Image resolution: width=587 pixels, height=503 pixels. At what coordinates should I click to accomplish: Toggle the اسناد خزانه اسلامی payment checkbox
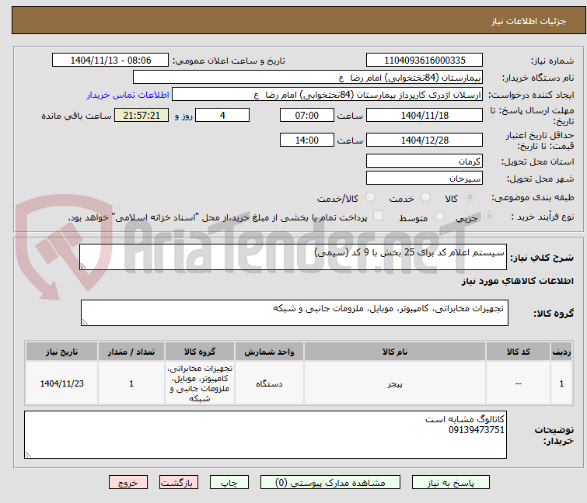379,216
